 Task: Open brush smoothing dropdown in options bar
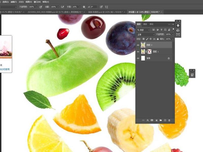coord(80,7)
